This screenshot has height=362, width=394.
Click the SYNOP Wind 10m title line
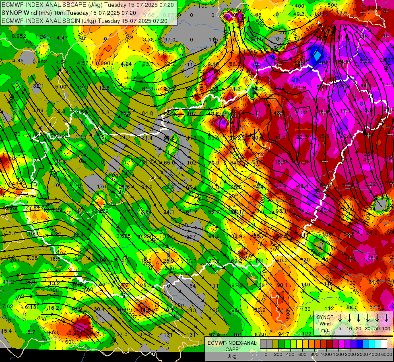(68, 13)
